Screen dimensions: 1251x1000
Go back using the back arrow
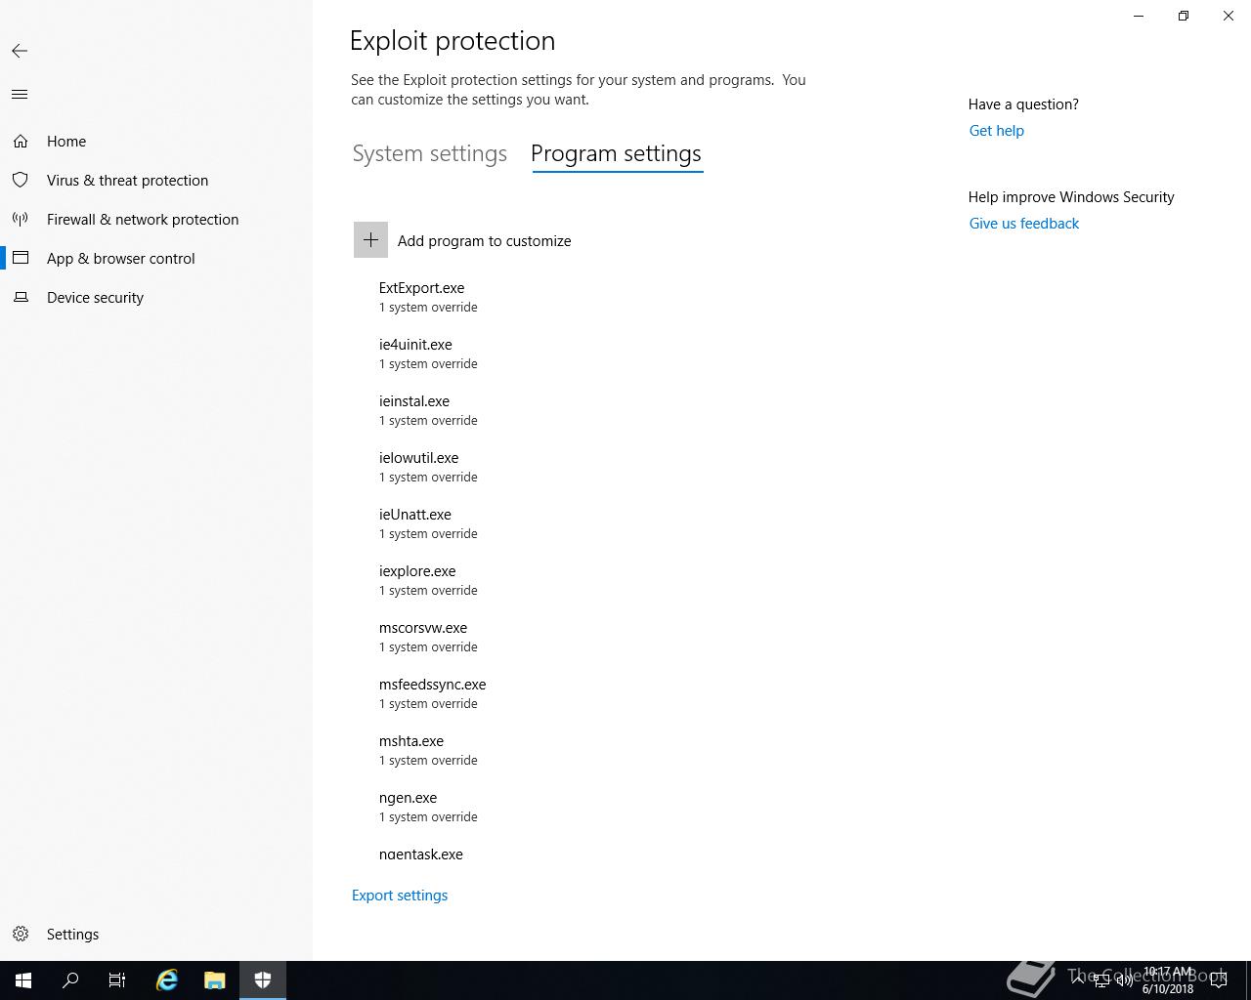coord(20,51)
